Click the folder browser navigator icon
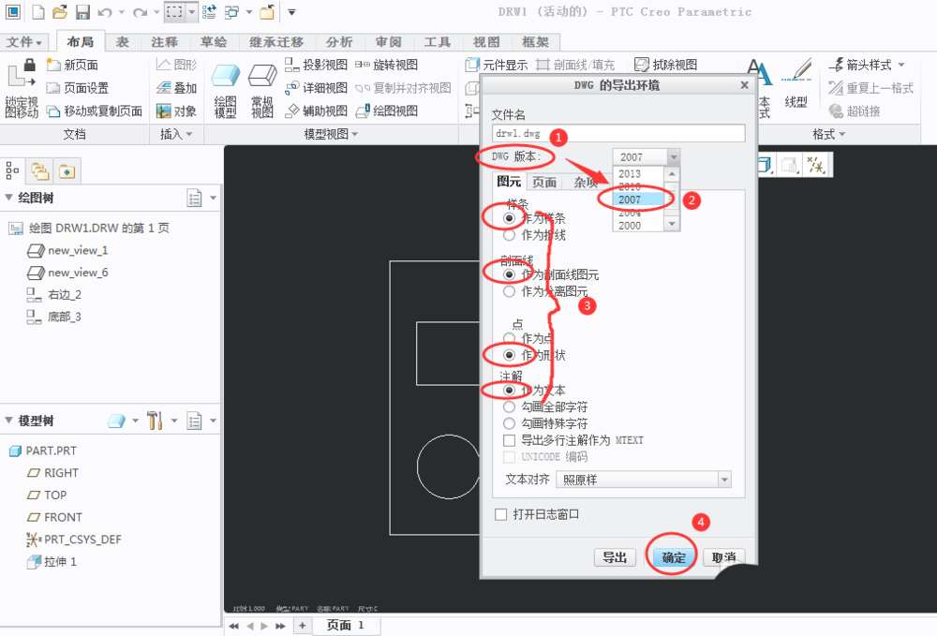 (40, 171)
